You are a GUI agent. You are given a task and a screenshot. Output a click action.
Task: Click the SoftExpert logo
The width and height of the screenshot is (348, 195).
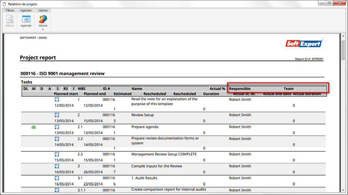pyautogui.click(x=304, y=43)
